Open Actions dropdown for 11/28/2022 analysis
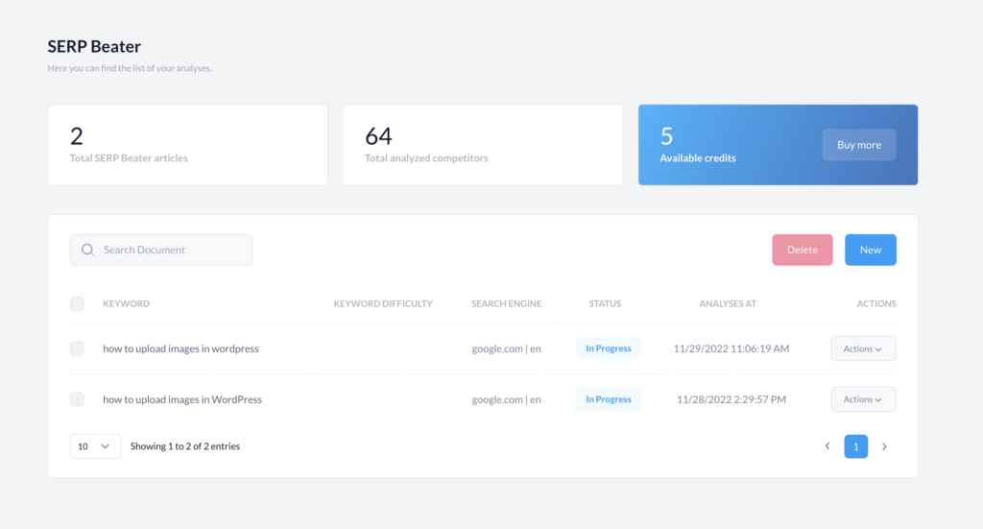 pos(863,399)
